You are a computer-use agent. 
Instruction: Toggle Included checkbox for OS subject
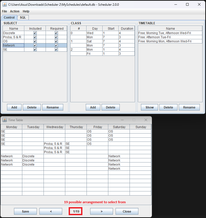click(x=35, y=41)
